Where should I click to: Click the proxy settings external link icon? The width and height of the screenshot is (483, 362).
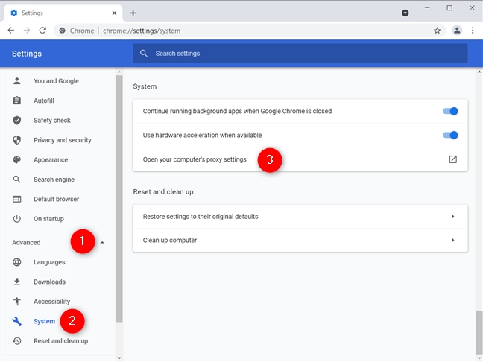tap(453, 159)
